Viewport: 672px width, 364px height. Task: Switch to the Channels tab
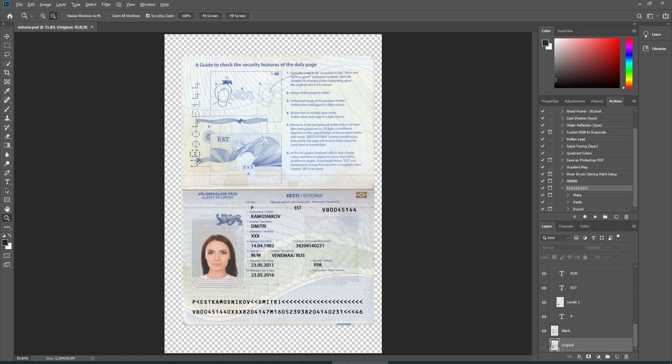[x=565, y=226]
